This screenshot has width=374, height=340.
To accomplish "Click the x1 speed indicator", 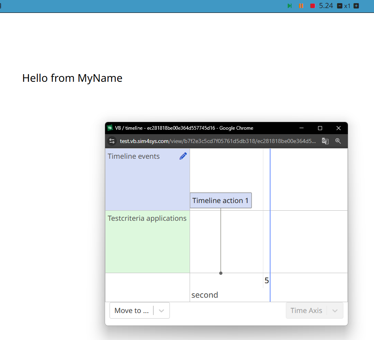I will tap(347, 6).
